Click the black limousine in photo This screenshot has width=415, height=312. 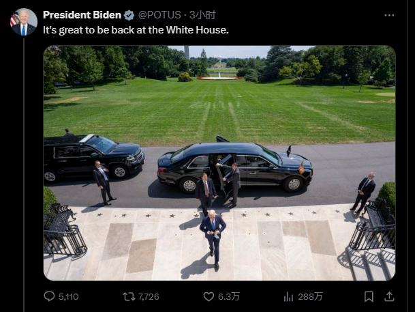[235, 167]
